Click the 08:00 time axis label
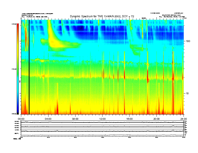The image size is (198, 153). coord(75,119)
